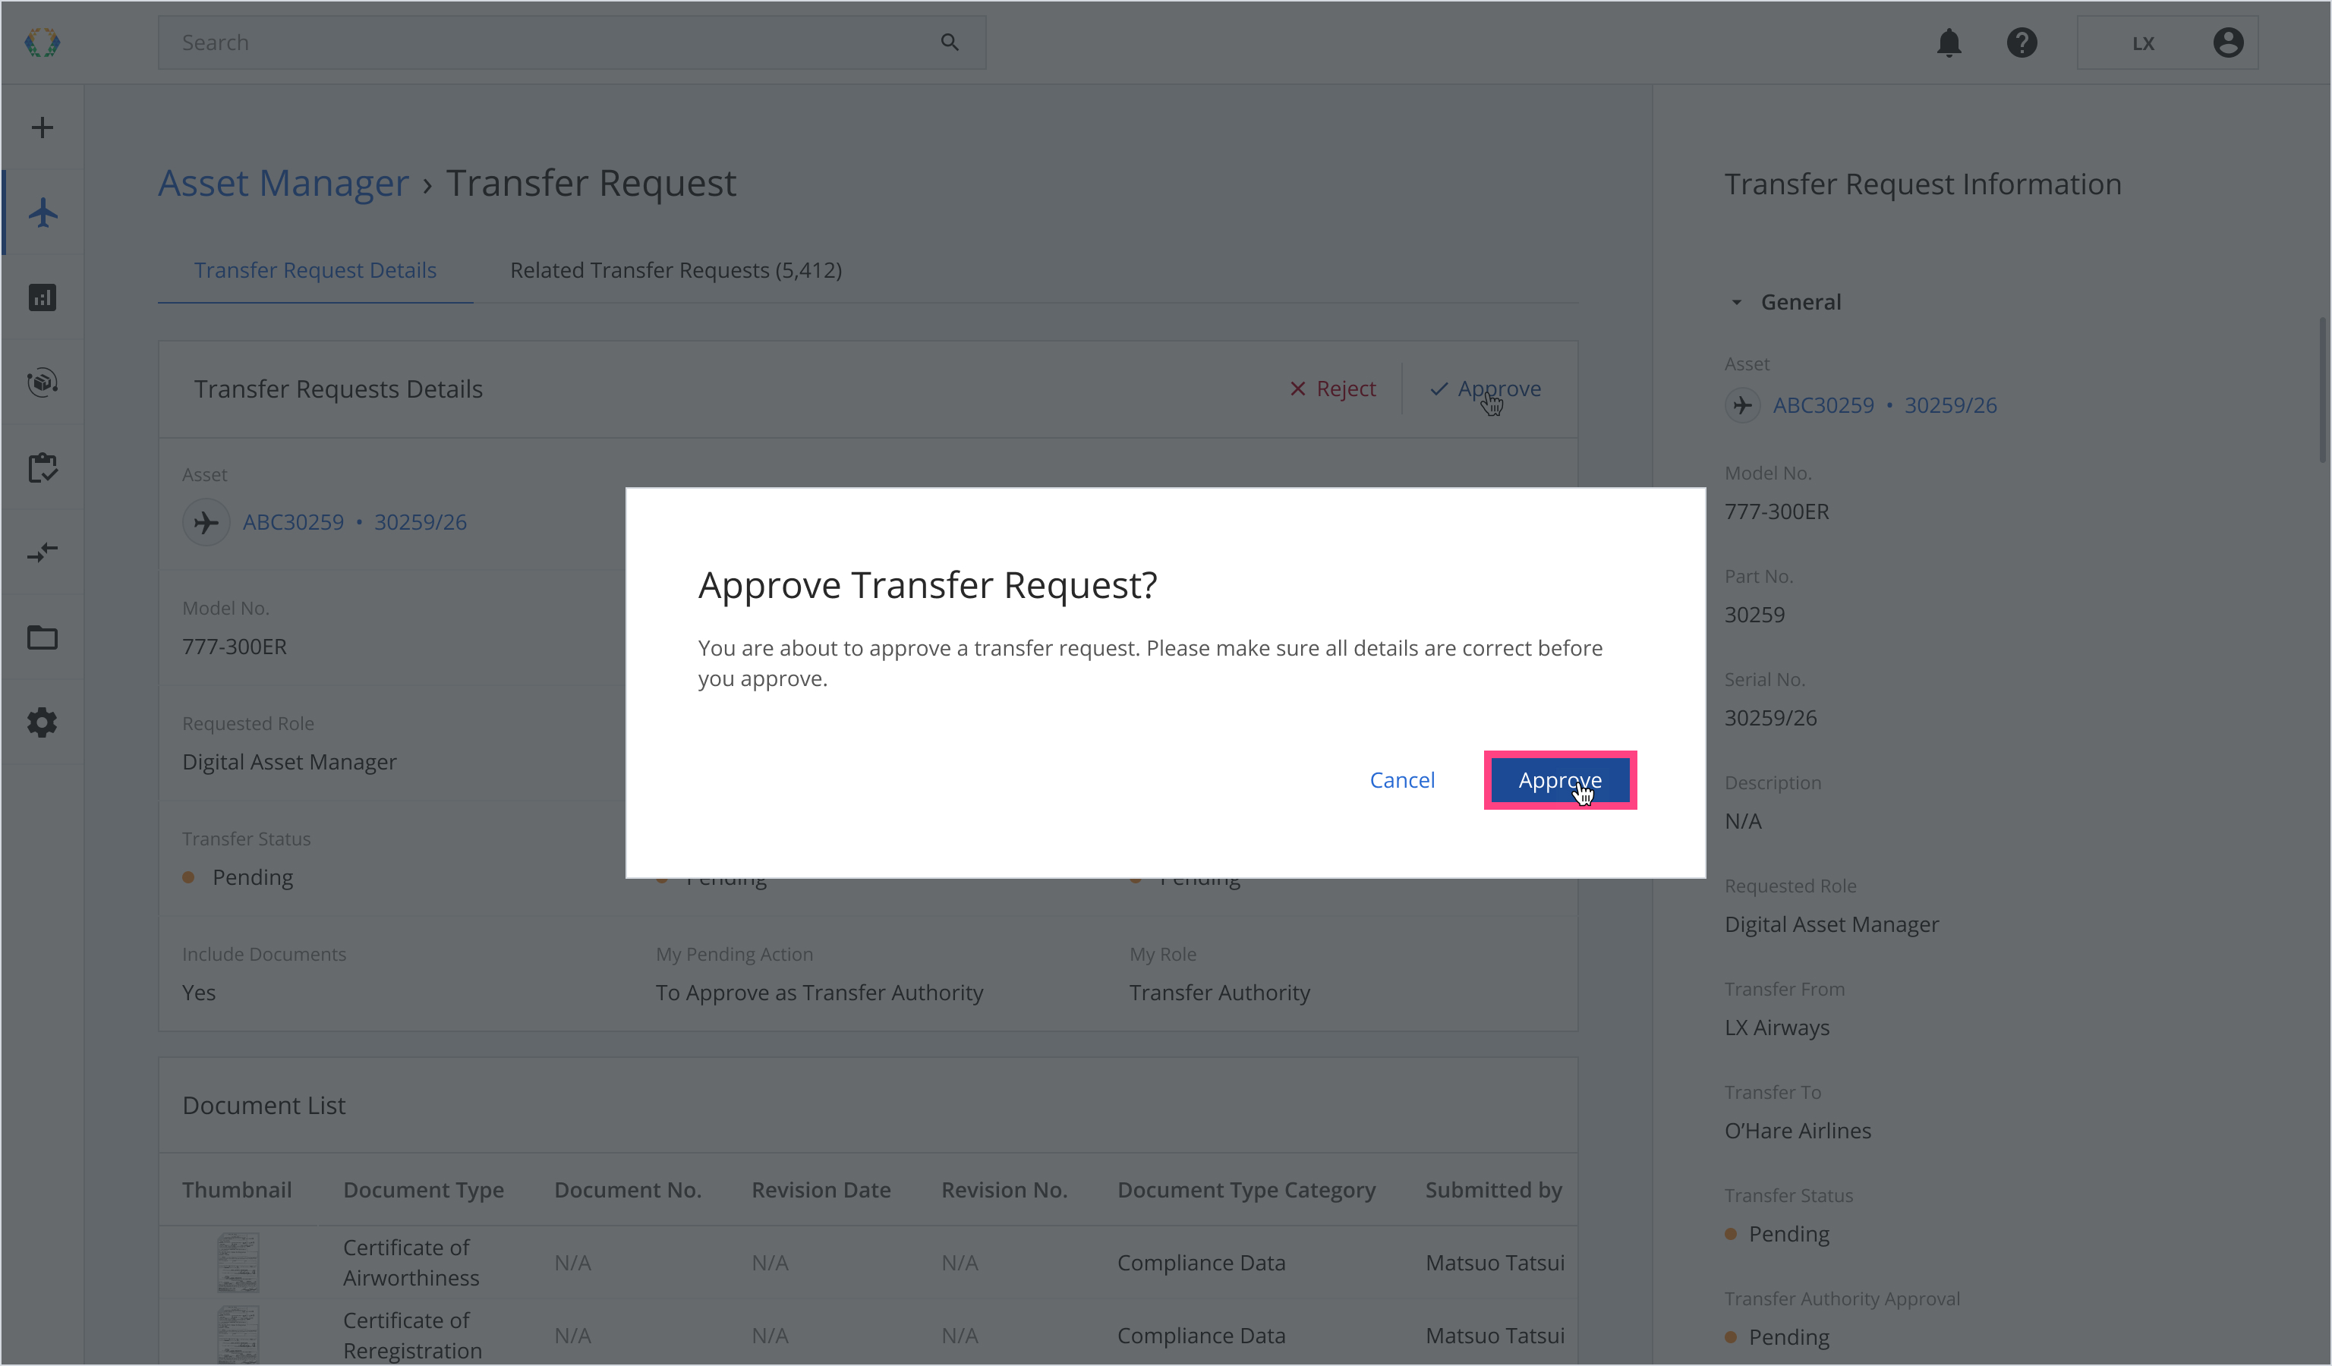Open the rotating cube sidebar icon
This screenshot has height=1366, width=2332.
click(x=43, y=382)
